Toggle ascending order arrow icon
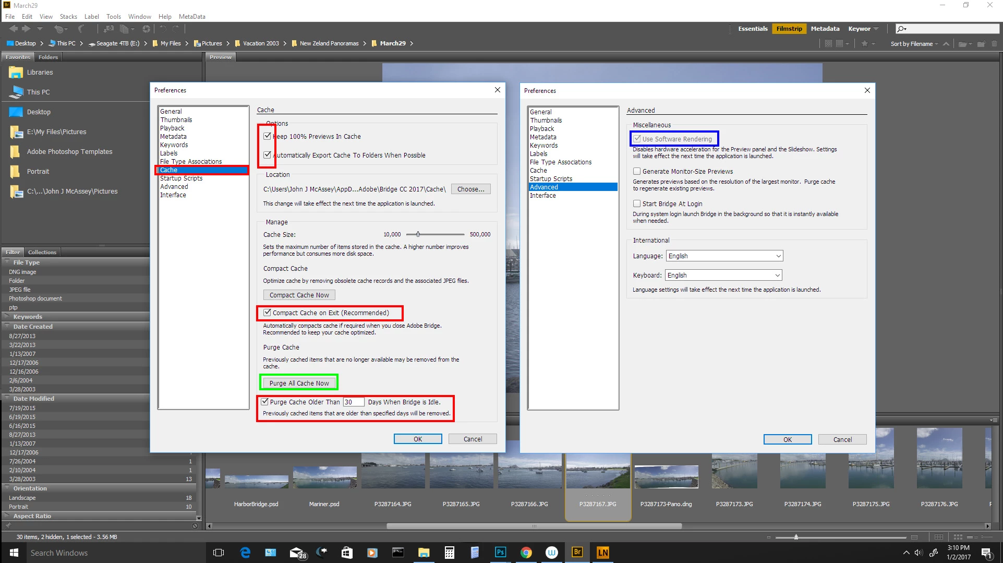 pos(946,43)
